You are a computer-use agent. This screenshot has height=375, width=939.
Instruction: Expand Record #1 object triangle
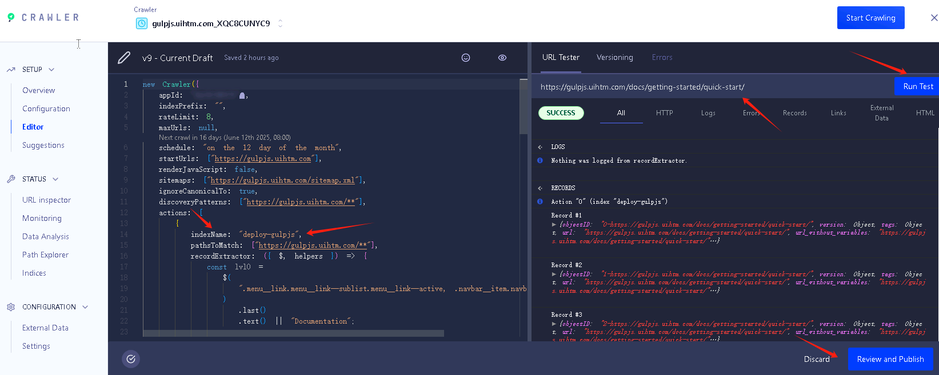tap(554, 224)
